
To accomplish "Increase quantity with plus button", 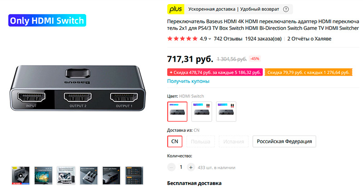I will pos(191,168).
